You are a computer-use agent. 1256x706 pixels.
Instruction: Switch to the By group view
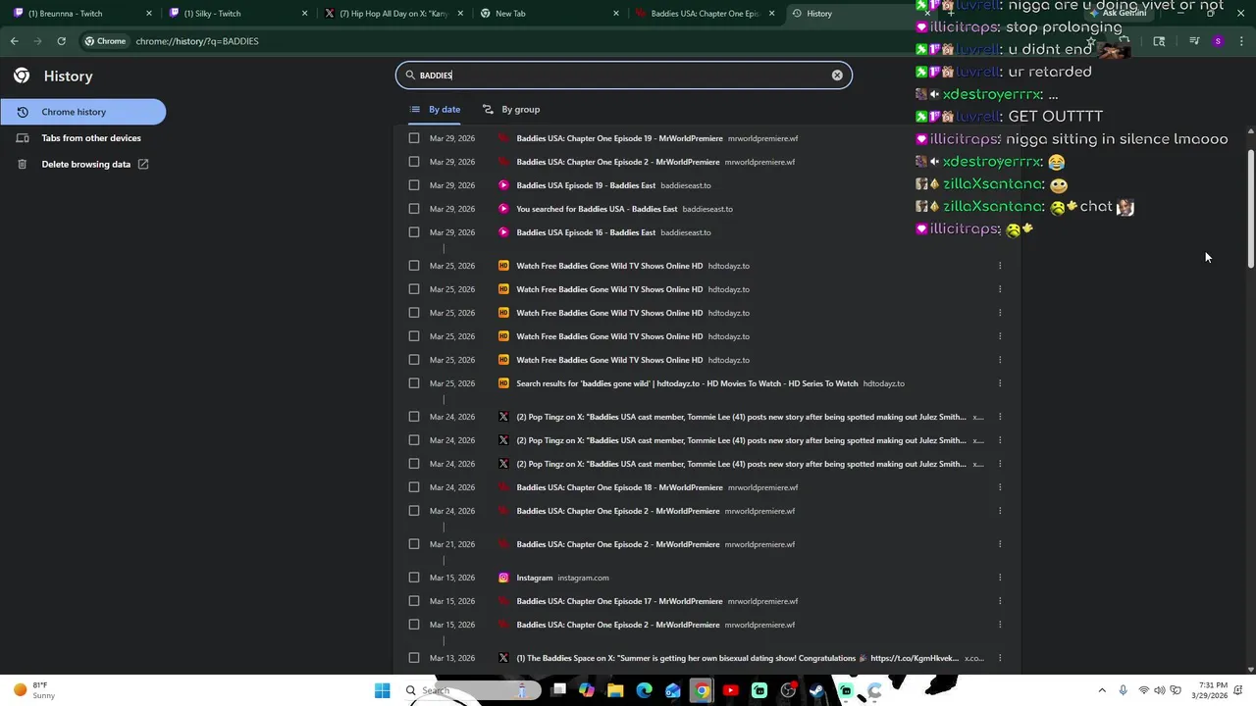pos(511,109)
